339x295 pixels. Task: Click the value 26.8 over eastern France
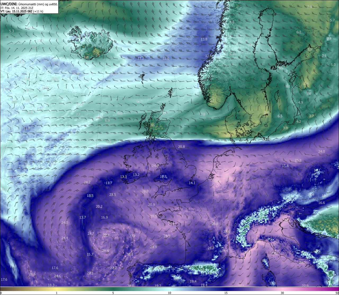pos(215,224)
